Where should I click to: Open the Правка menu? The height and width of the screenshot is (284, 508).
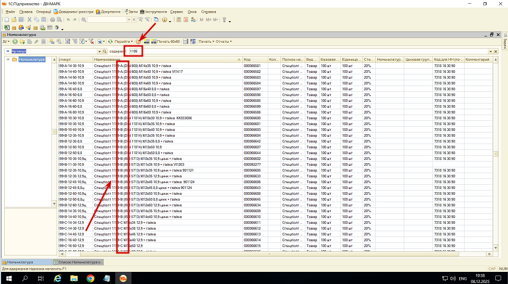(25, 12)
